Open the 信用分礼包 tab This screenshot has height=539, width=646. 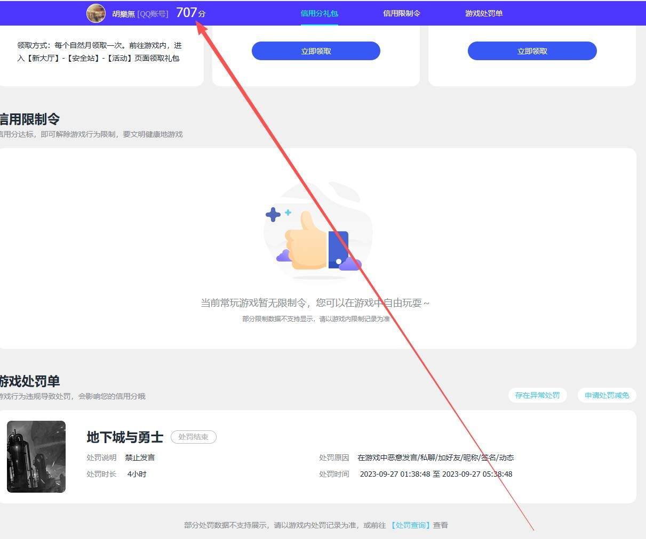(319, 13)
